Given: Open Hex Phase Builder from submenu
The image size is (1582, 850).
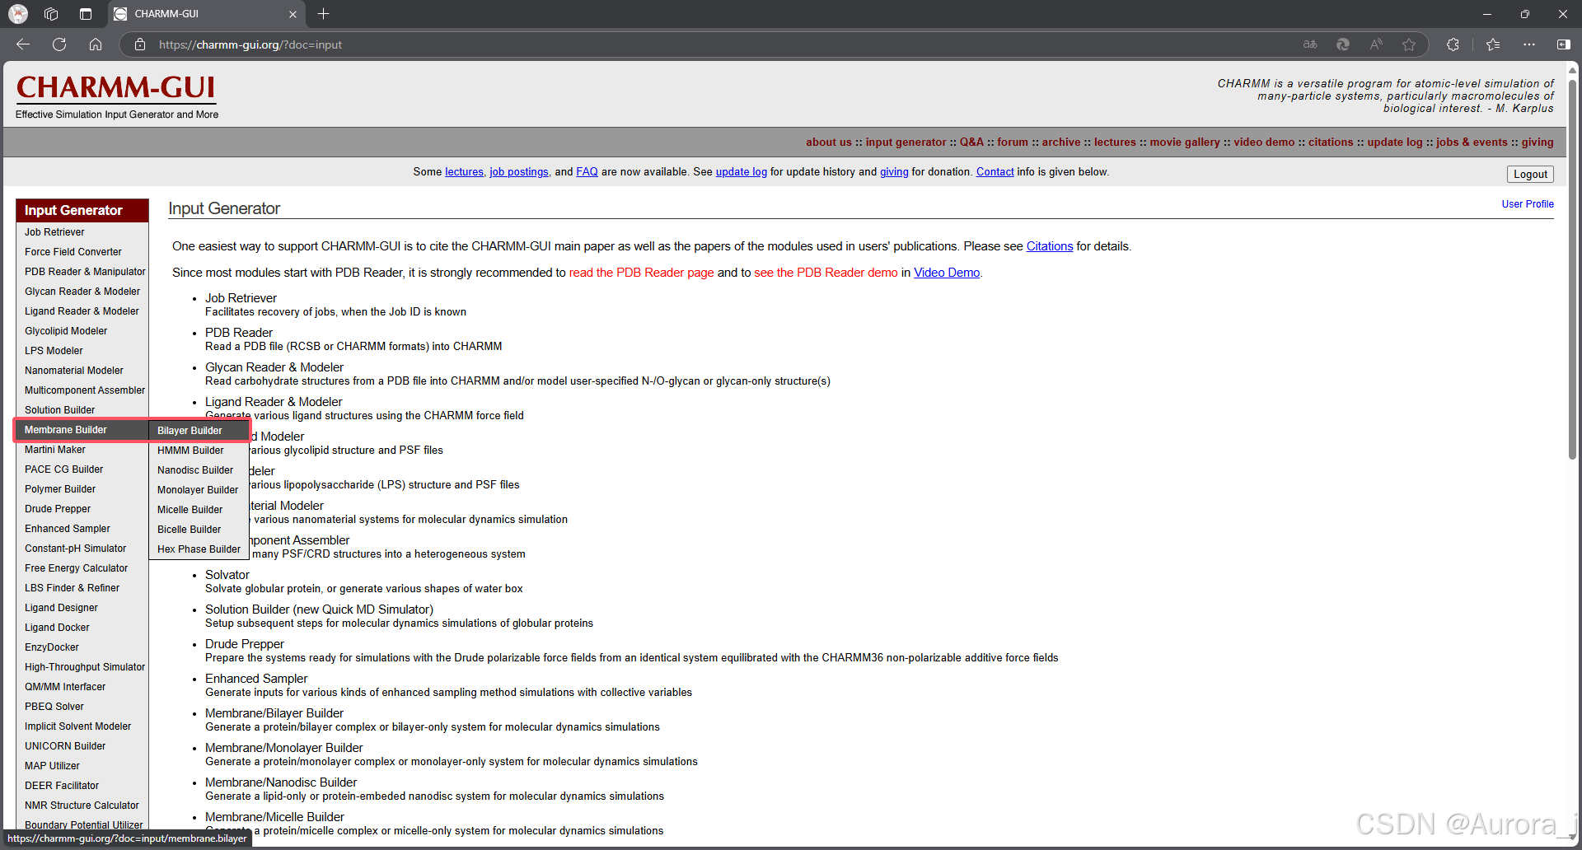Looking at the screenshot, I should (x=199, y=549).
